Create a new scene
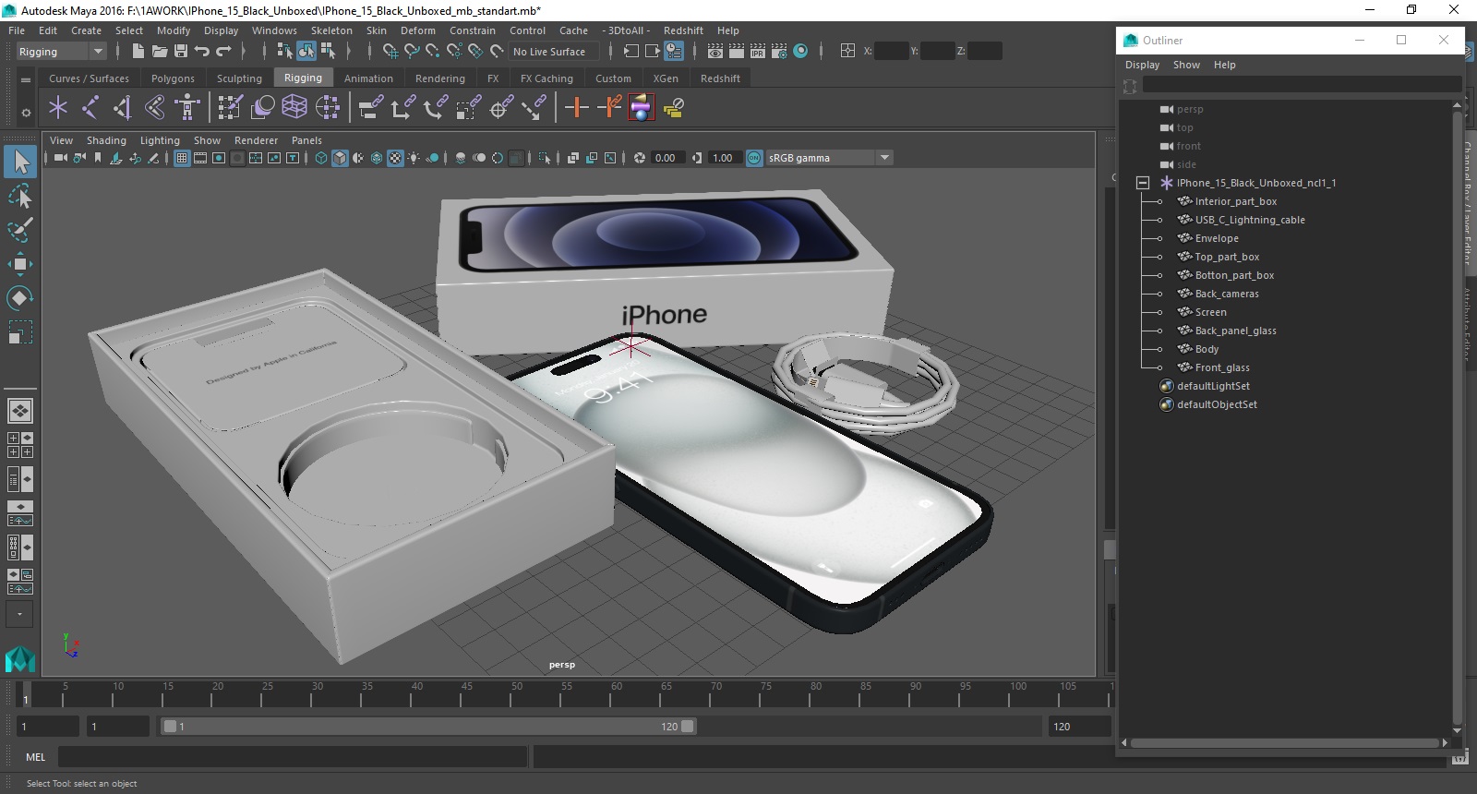1477x794 pixels. [138, 52]
